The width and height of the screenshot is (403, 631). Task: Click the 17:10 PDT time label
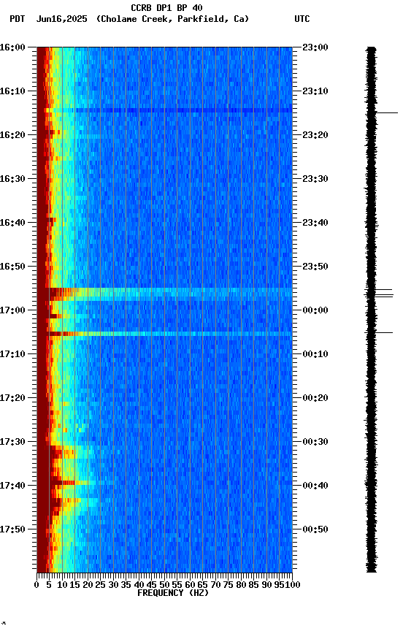click(x=12, y=354)
